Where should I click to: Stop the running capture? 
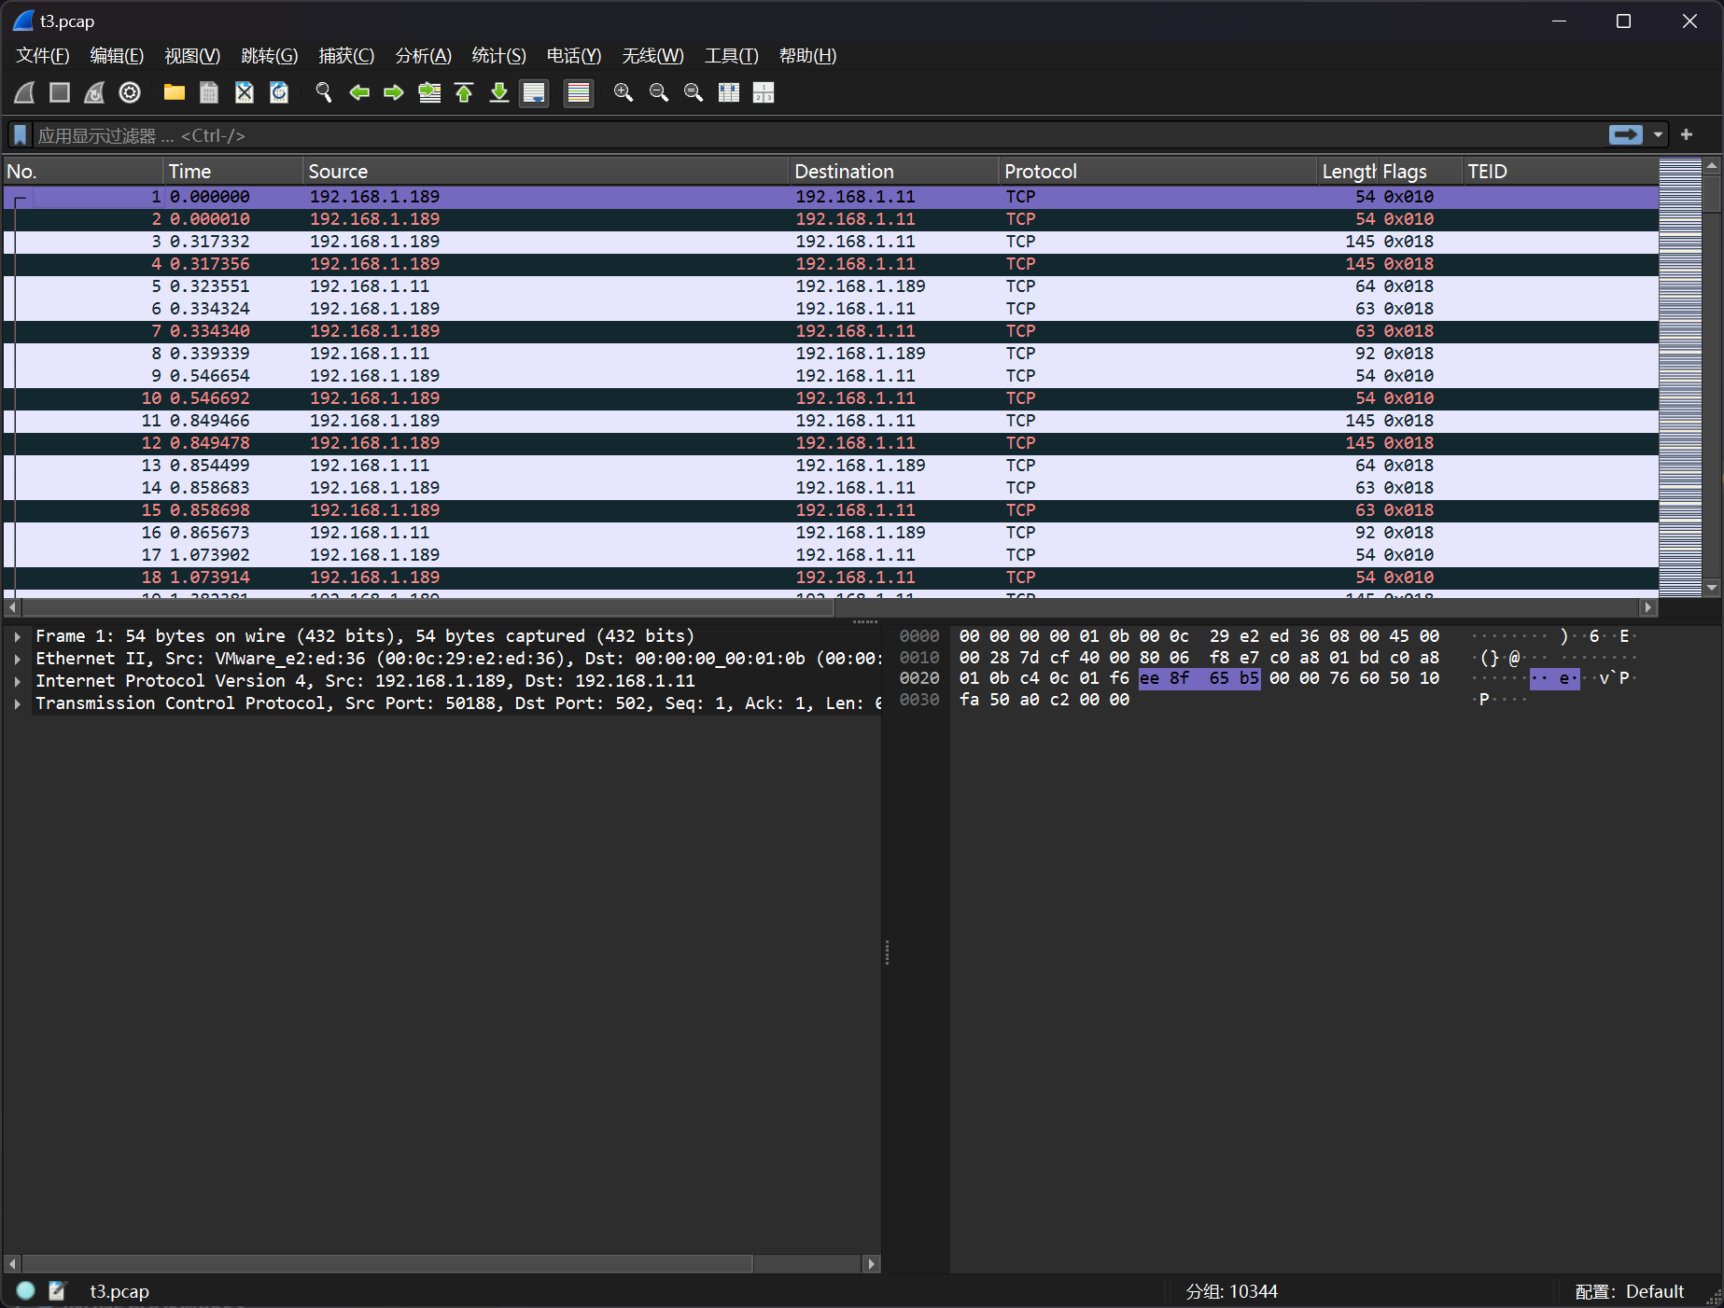pos(60,92)
